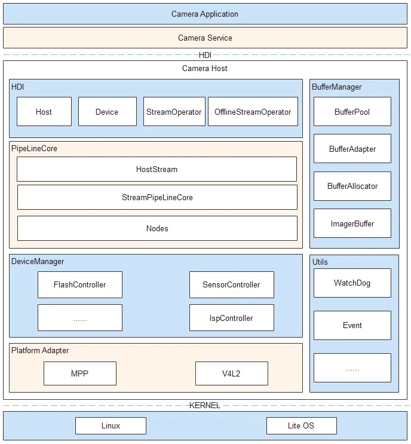Click the WatchDog utility block
The width and height of the screenshot is (411, 444).
352,283
